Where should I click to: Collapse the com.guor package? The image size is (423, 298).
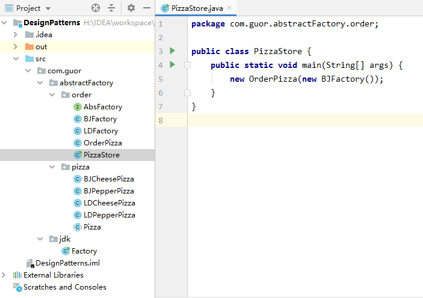coord(28,70)
